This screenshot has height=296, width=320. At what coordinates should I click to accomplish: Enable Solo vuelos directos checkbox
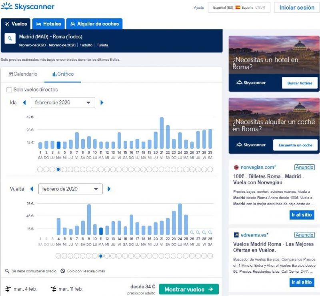pos(9,90)
